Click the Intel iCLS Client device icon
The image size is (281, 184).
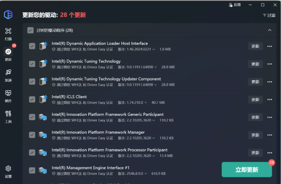pos(43,99)
